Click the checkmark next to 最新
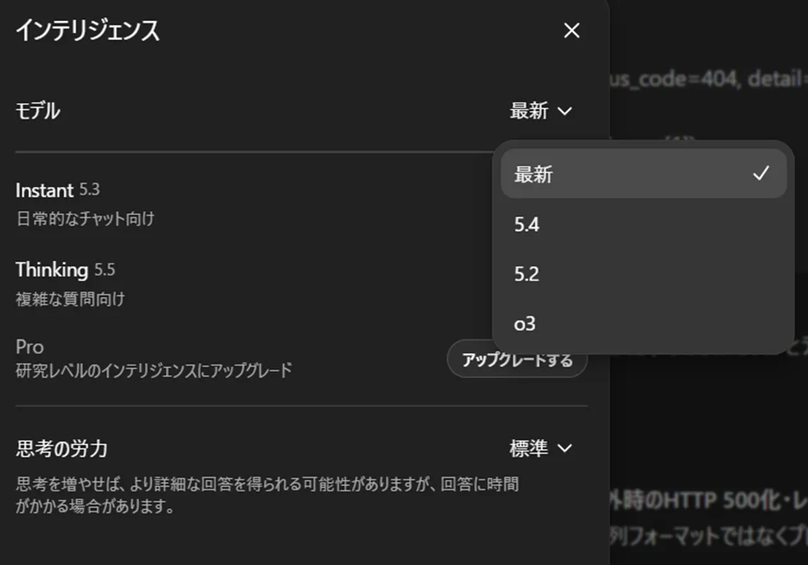The height and width of the screenshot is (565, 808). (x=761, y=173)
